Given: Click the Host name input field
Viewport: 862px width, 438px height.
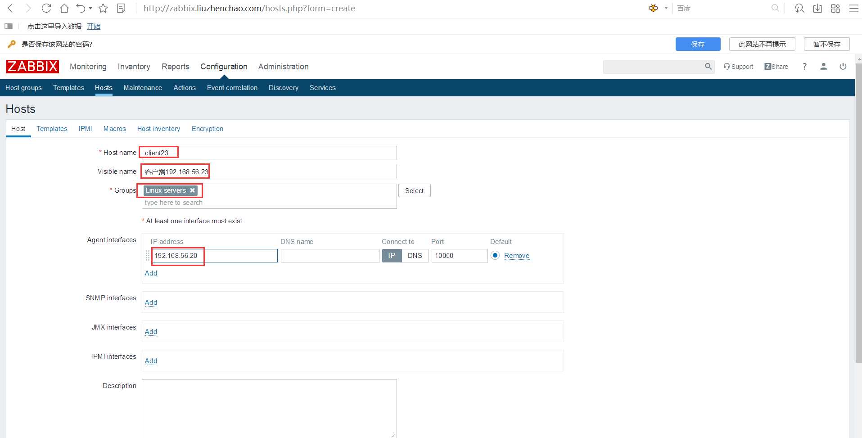Looking at the screenshot, I should point(269,153).
